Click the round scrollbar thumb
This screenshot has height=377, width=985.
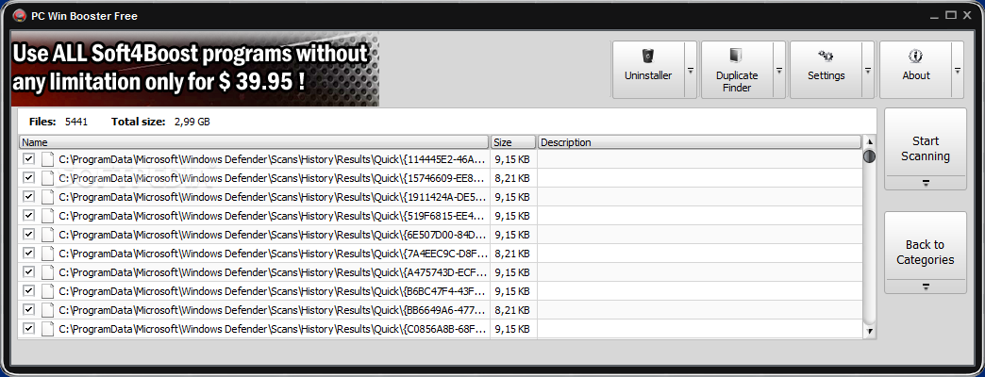(869, 156)
